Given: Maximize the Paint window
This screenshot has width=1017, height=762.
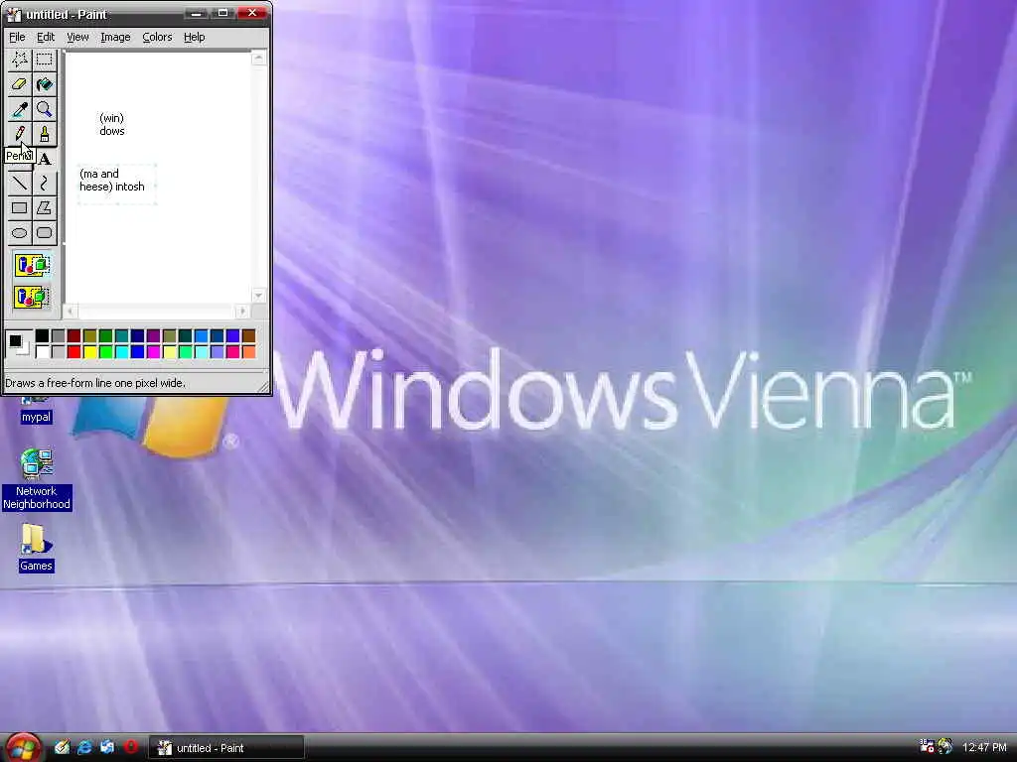Looking at the screenshot, I should [x=222, y=14].
